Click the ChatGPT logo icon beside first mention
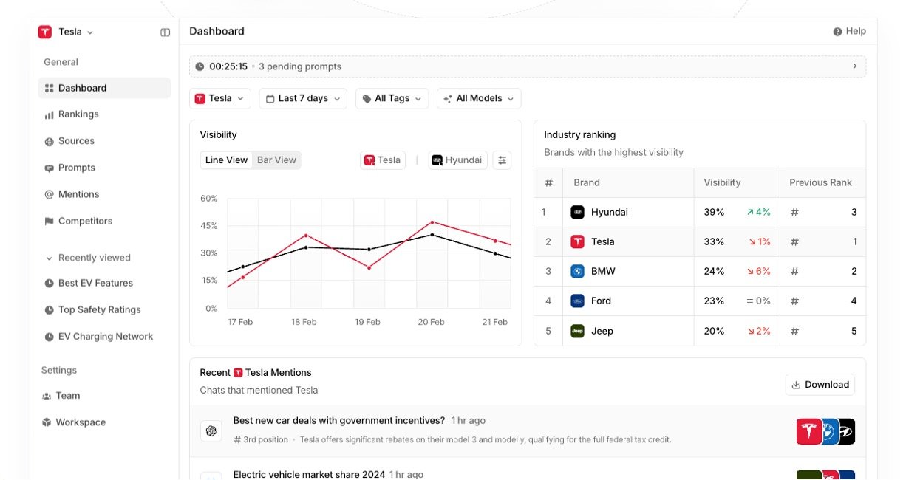The height and width of the screenshot is (480, 906). pyautogui.click(x=211, y=431)
